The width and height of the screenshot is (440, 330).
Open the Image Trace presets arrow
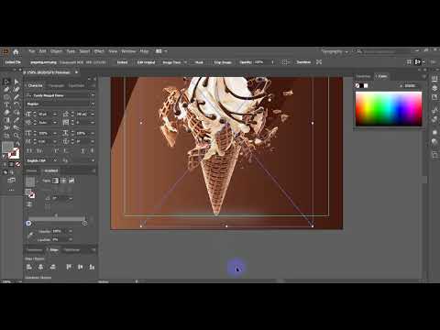tap(185, 62)
